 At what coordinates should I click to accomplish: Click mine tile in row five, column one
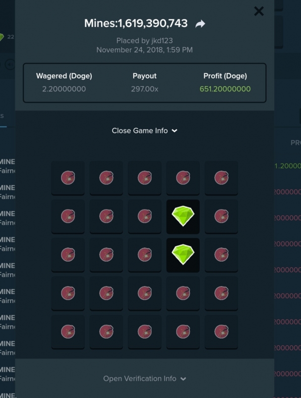[x=68, y=332]
